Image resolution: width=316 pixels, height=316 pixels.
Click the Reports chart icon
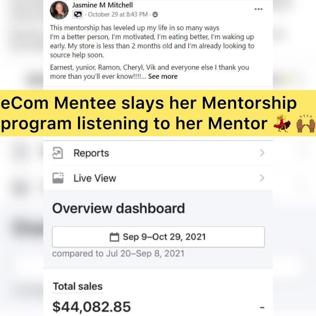pos(58,153)
